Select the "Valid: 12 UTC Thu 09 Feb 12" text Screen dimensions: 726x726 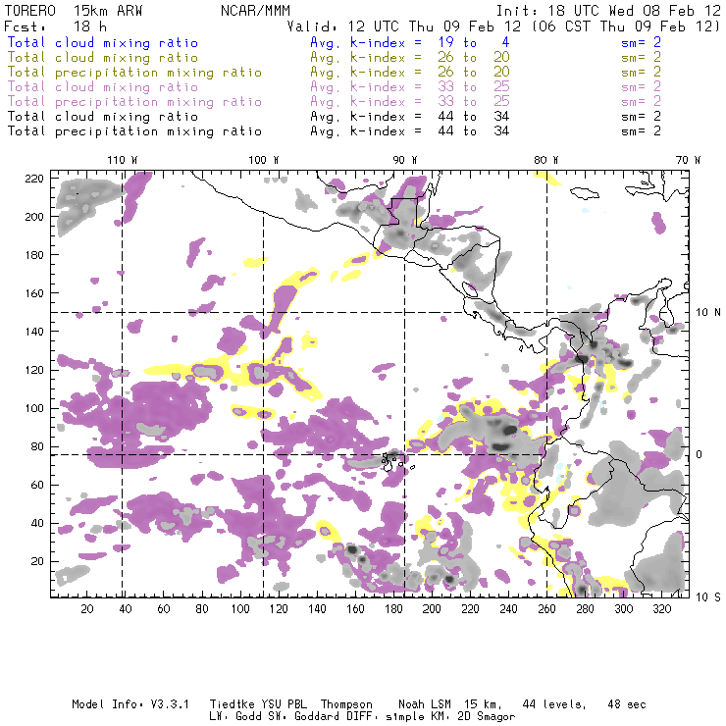click(x=404, y=26)
